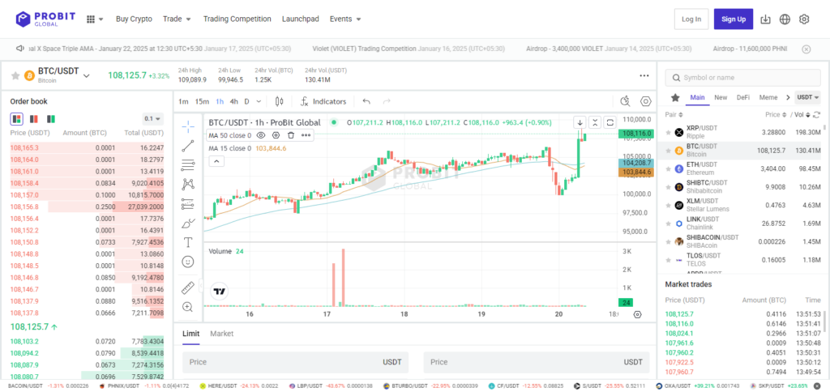Image resolution: width=830 pixels, height=392 pixels.
Task: Select the ruler measure tool
Action: [188, 288]
